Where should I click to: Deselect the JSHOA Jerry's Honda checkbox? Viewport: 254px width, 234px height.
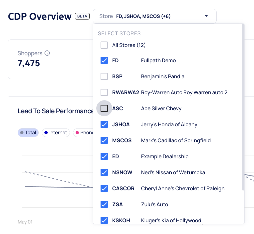104,124
